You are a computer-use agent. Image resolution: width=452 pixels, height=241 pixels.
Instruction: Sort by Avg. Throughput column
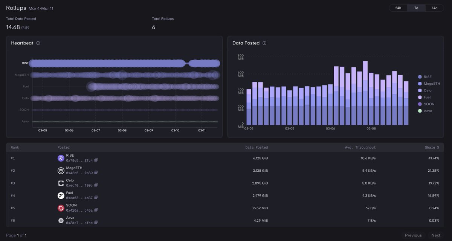[361, 147]
